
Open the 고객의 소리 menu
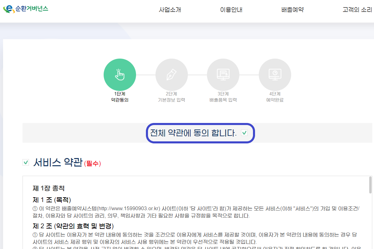click(357, 10)
